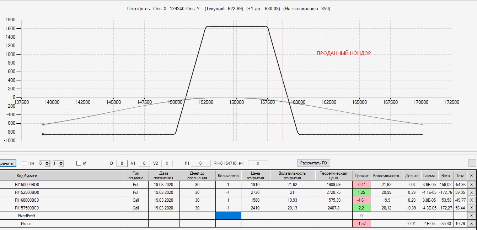This screenshot has height=230, width=477.
Task: Click the Волатильность открытия column header
Action: (x=292, y=175)
